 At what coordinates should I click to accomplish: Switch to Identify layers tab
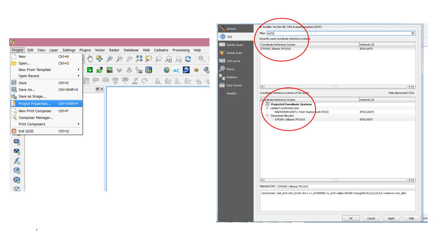pos(235,45)
